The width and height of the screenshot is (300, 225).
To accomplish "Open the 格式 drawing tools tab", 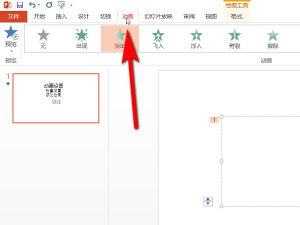I will (236, 16).
